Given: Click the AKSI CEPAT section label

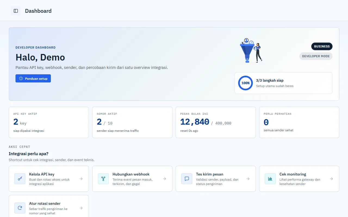Looking at the screenshot, I should tap(19, 147).
